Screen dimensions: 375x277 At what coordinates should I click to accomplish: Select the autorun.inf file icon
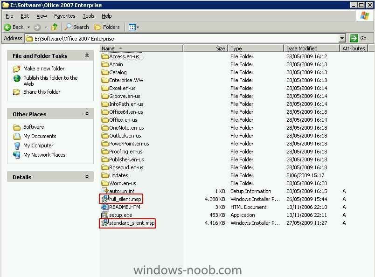click(x=105, y=191)
